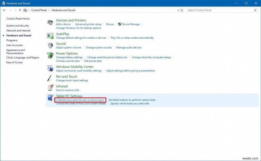Click Change system sounds
The image size is (261, 161).
tap(99, 47)
